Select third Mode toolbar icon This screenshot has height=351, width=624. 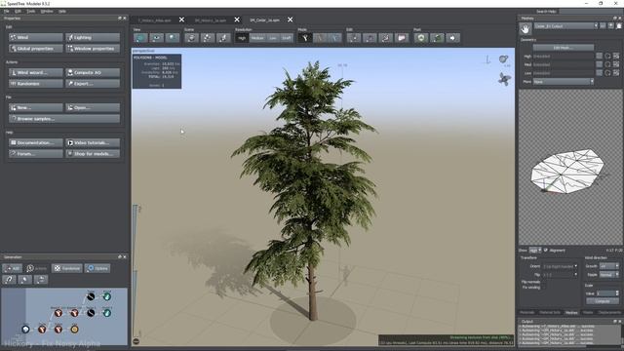click(x=335, y=38)
